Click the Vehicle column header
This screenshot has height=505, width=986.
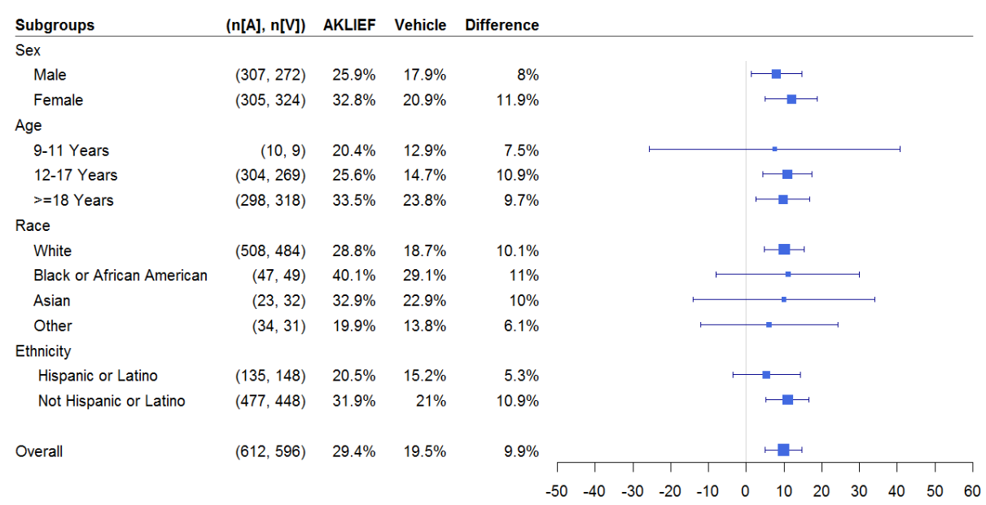(x=420, y=25)
